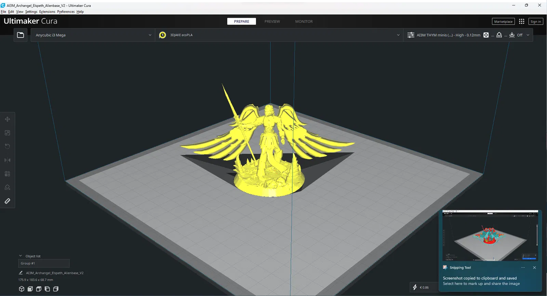Expand the print settings panel chevron
This screenshot has height=296, width=547.
click(528, 35)
